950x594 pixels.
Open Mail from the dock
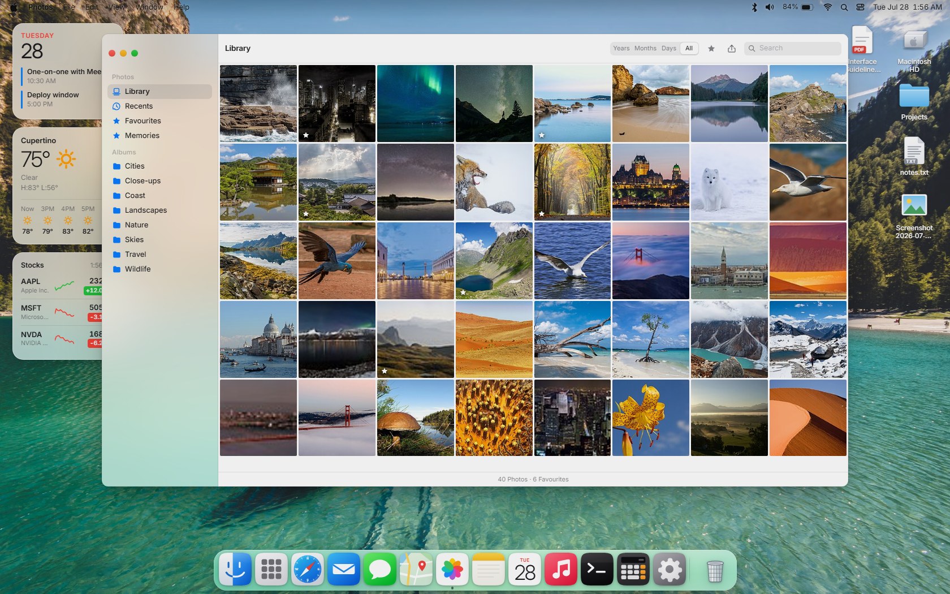344,569
